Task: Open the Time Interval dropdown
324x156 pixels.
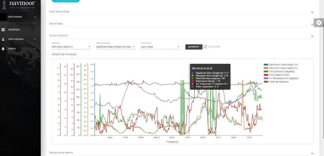Action: (x=160, y=47)
